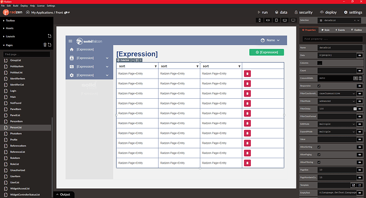The height and width of the screenshot is (198, 366).
Task: Open the File menu
Action: pos(3,6)
